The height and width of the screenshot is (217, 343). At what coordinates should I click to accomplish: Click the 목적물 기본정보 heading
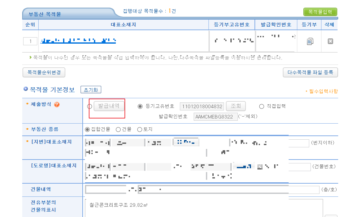(52, 90)
